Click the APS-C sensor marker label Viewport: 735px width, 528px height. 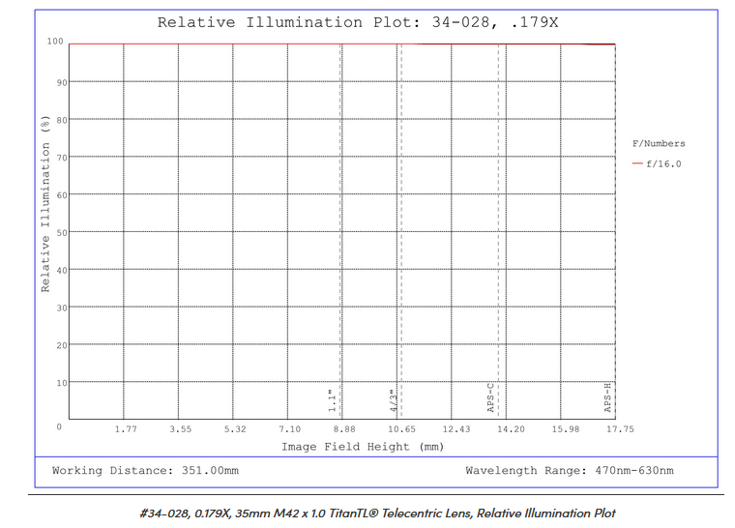pyautogui.click(x=490, y=396)
